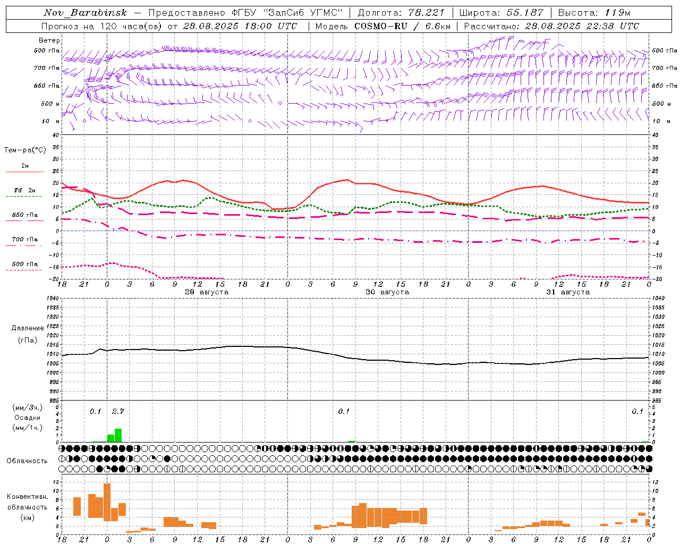Click the Nov_Barabinsk station title
This screenshot has height=544, width=680.
click(x=85, y=13)
